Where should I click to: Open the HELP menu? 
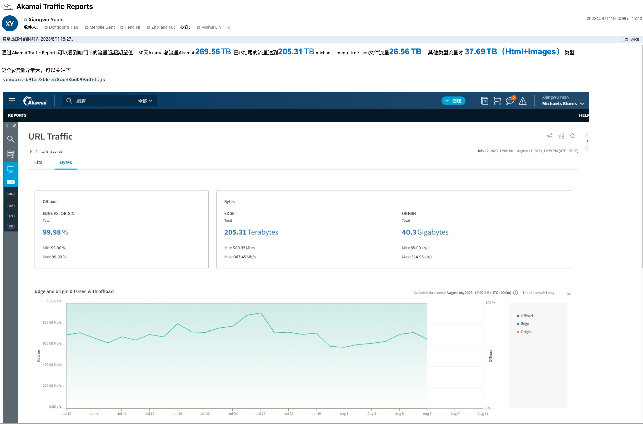coord(584,115)
